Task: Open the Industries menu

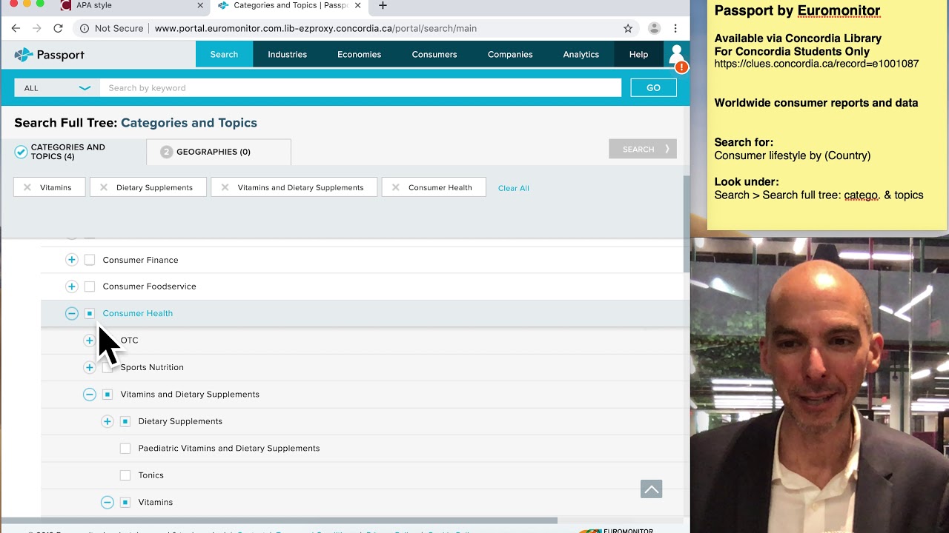Action: coord(287,54)
